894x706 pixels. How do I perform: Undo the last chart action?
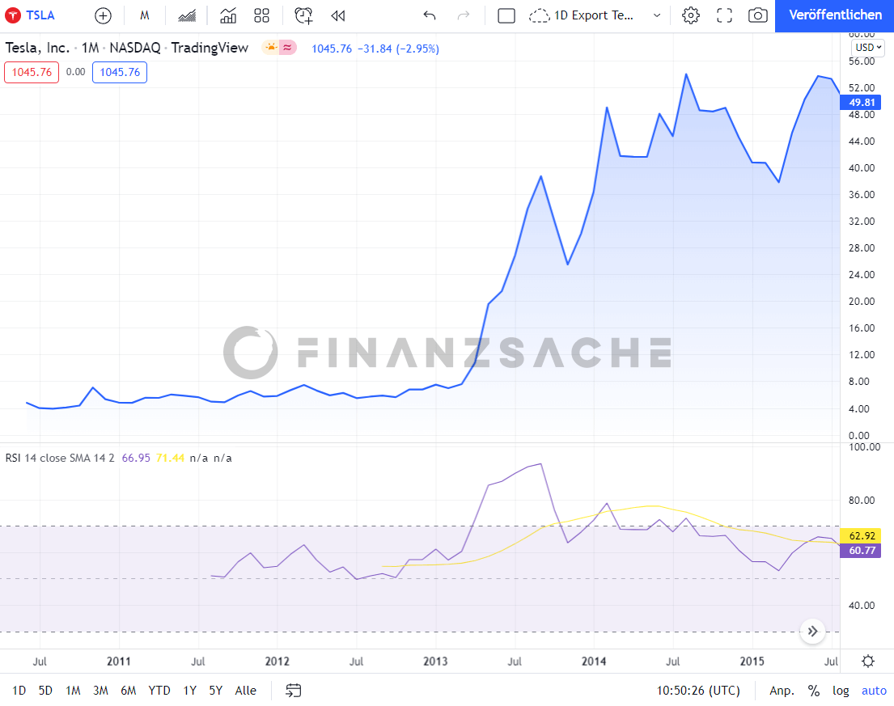click(x=430, y=16)
